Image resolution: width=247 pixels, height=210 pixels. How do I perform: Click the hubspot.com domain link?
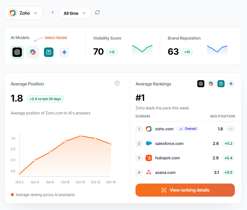[167, 158]
